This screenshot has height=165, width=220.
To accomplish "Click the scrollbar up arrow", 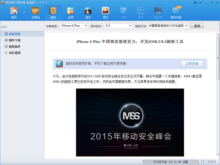I will (x=218, y=34).
